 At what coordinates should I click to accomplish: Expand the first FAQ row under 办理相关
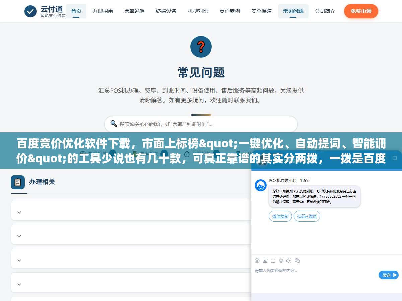[x=131, y=210]
